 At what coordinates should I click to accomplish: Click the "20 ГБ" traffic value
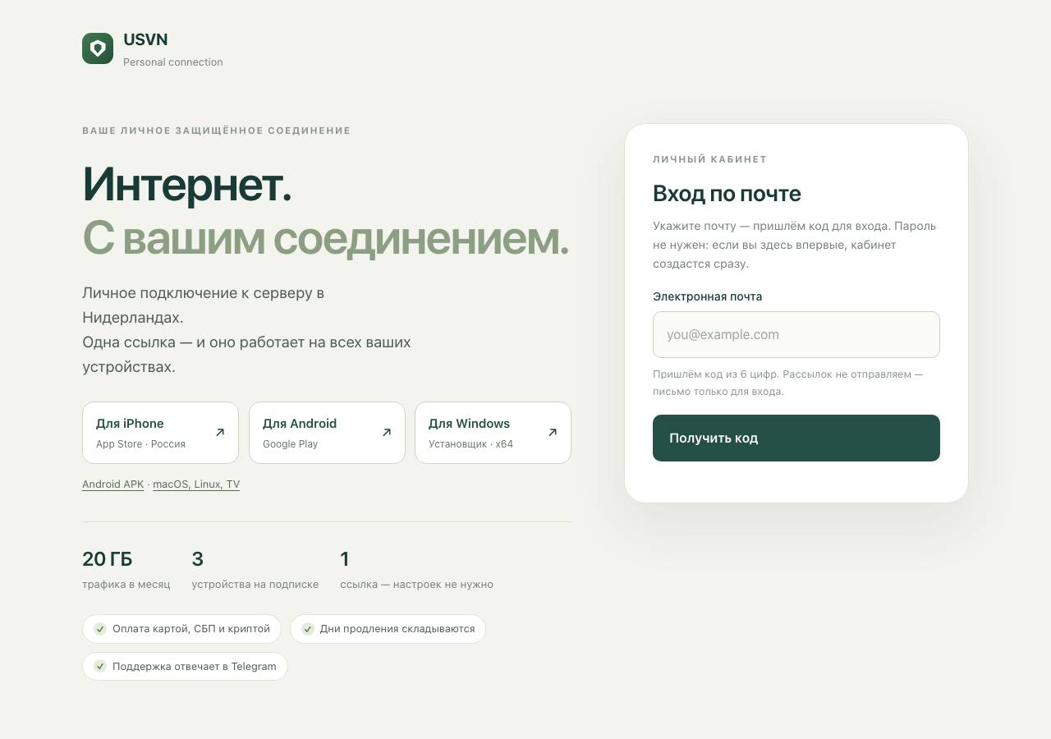point(107,559)
